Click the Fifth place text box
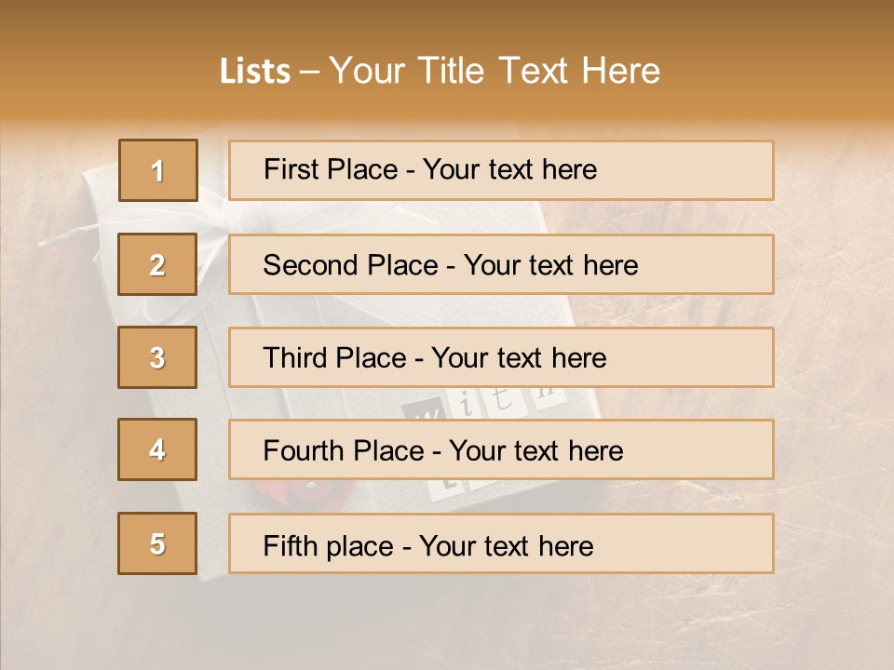The image size is (894, 670). pos(501,543)
